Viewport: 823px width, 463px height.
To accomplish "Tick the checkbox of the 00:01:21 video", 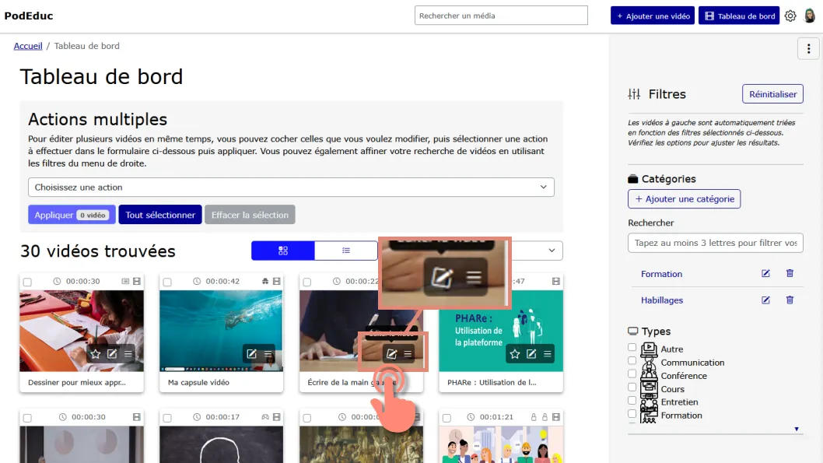I will click(447, 418).
